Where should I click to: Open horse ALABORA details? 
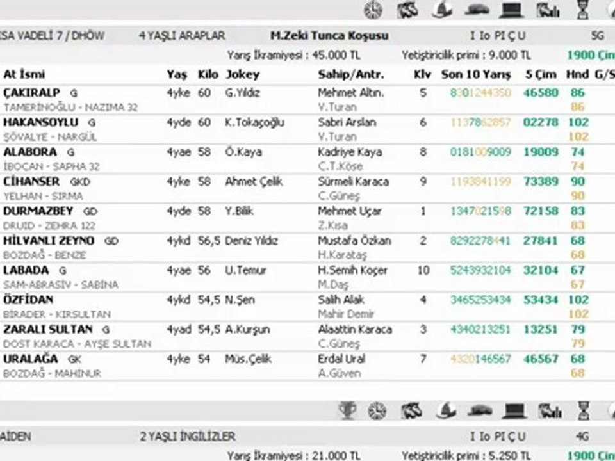coord(30,152)
